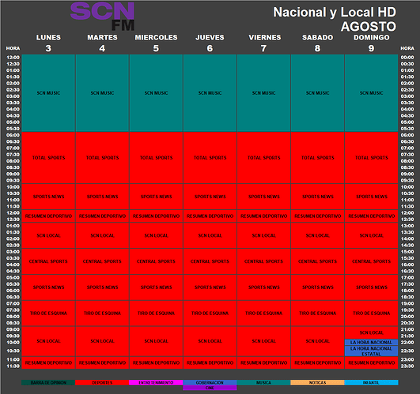This screenshot has width=420, height=394.
Task: Select the 22:00 time label
Action: pyautogui.click(x=407, y=343)
